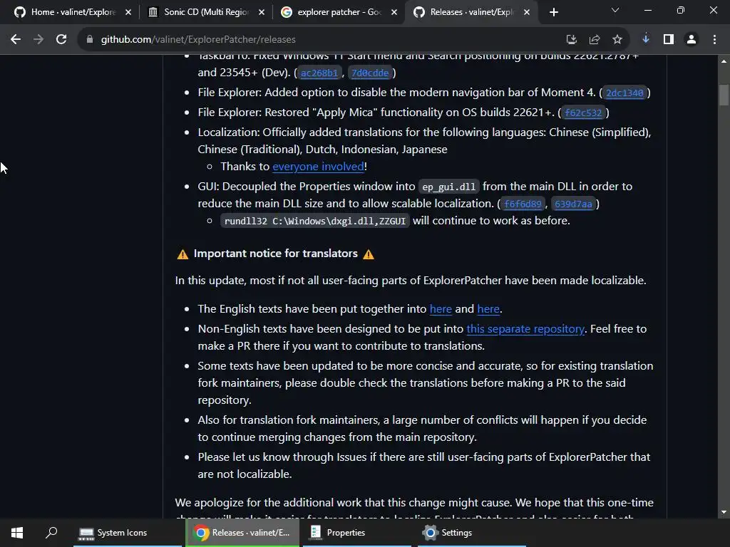Screen dimensions: 730x547
Task: Restore down the Chrome window
Action: point(681,10)
